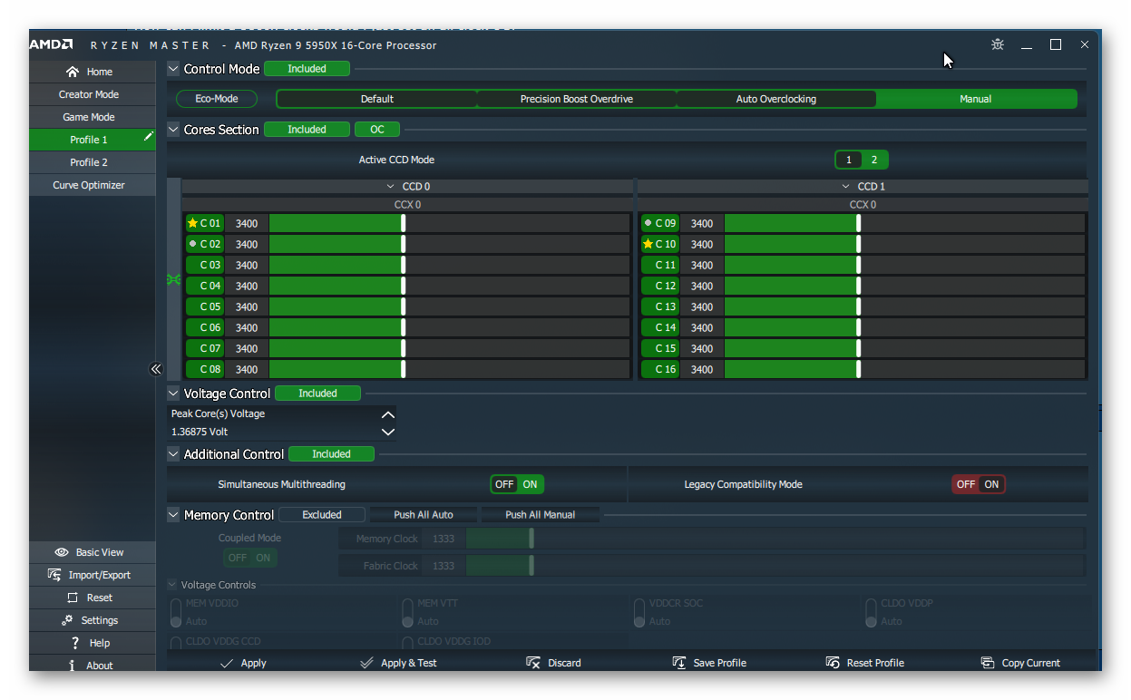Click C 05 core label button

point(205,306)
